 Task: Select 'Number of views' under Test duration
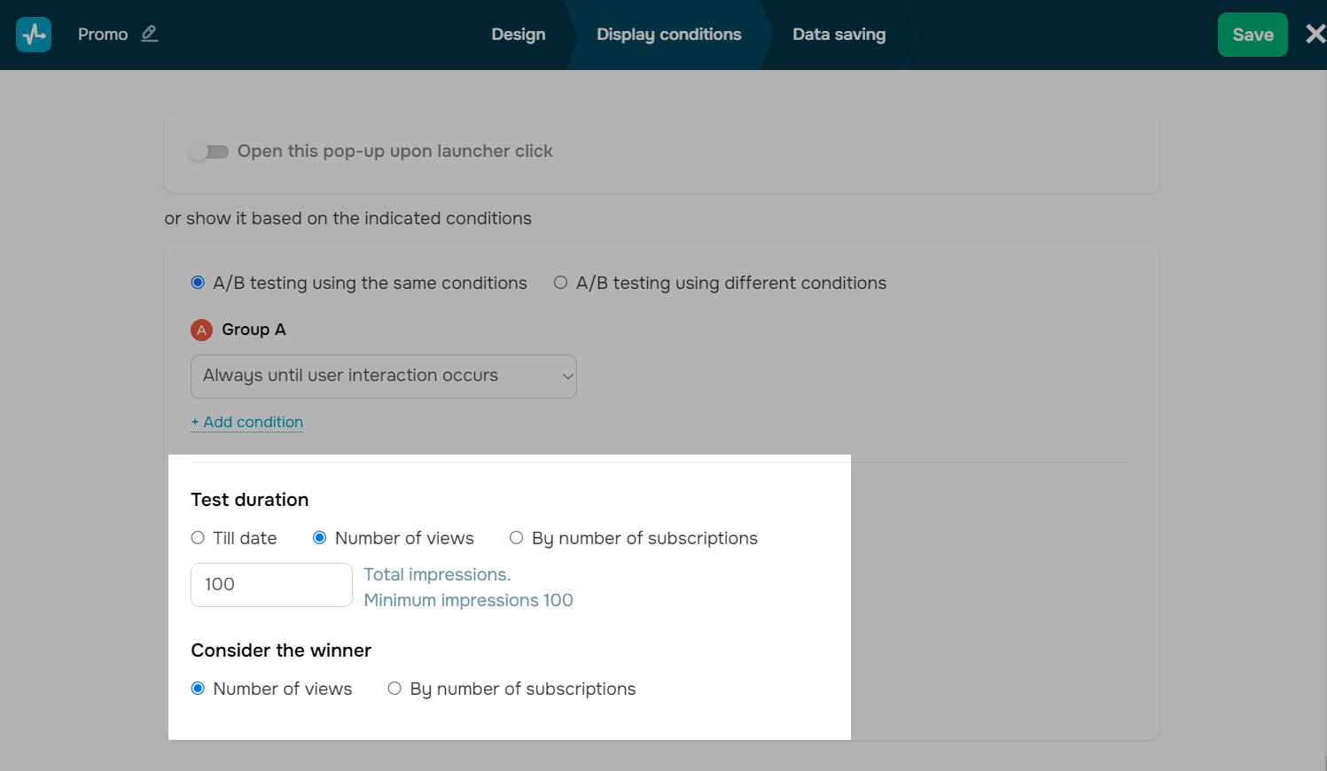(x=320, y=538)
